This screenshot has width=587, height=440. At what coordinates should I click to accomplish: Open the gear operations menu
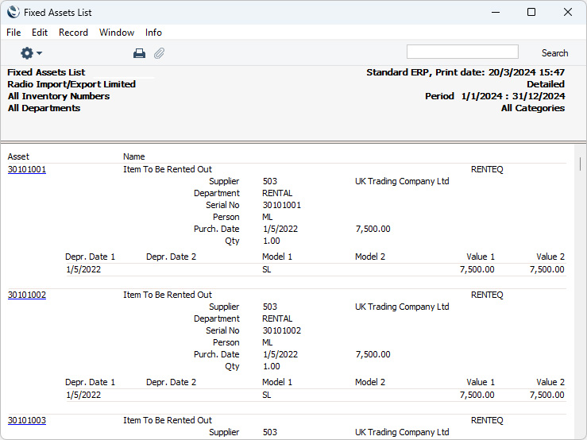coord(31,53)
